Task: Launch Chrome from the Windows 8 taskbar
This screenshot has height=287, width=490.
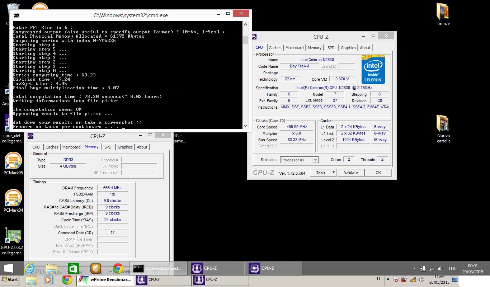Action: coord(118,268)
